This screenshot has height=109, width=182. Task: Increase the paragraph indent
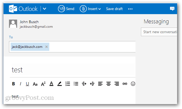[x=92, y=84]
